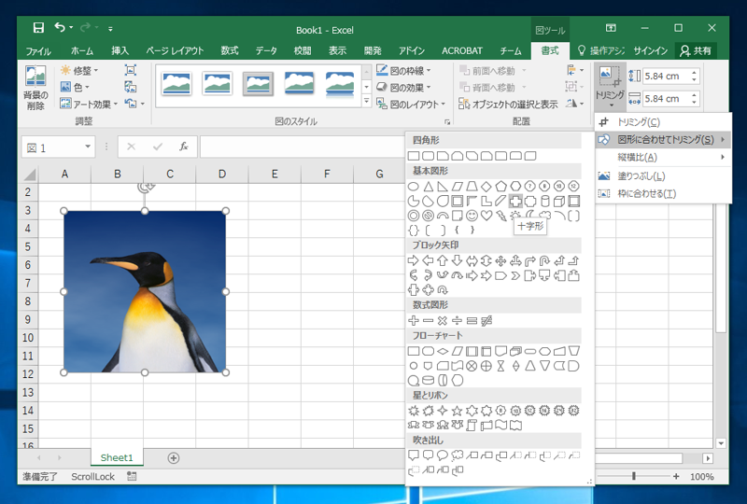This screenshot has width=747, height=504.
Task: Pick the smiley face shape
Action: 472,216
